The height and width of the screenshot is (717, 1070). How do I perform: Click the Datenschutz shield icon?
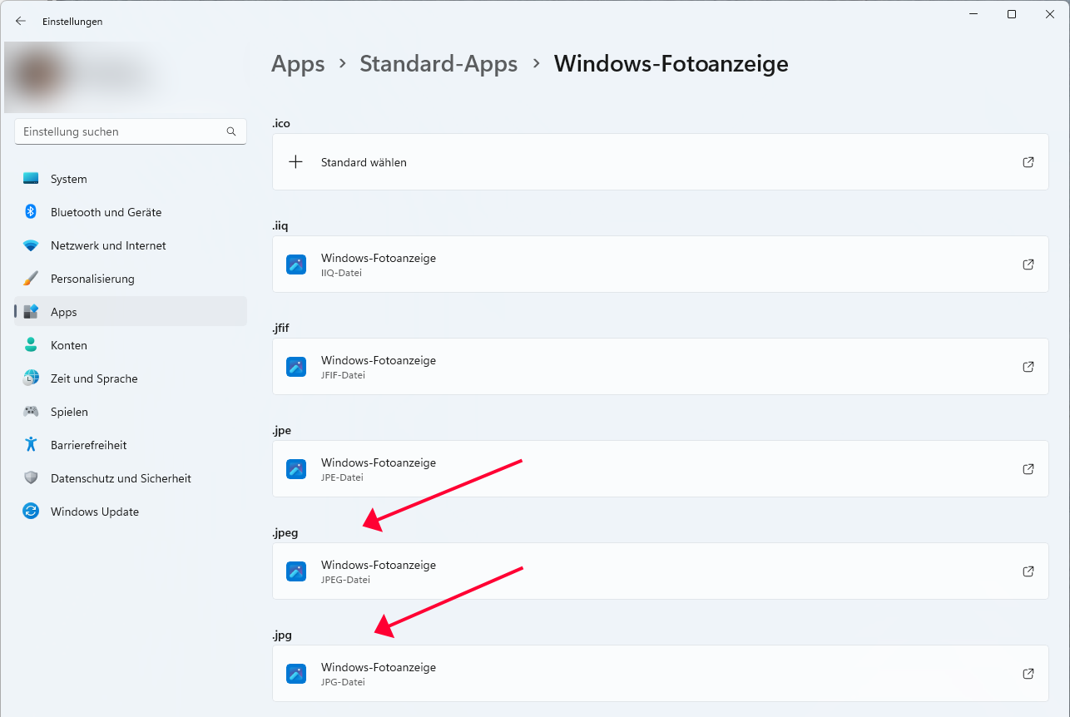point(31,478)
